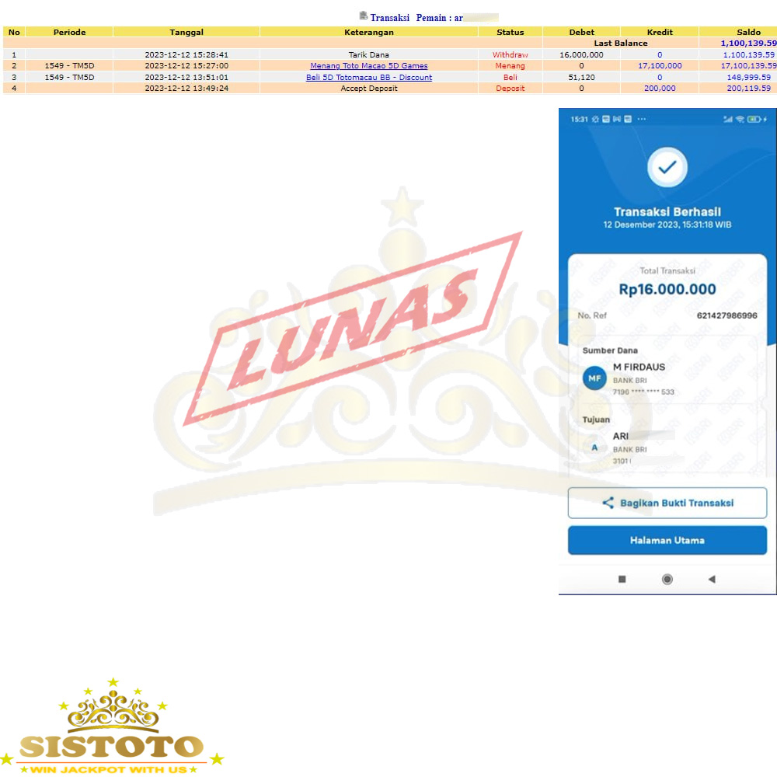Click the Status column header
777x777 pixels.
point(510,32)
